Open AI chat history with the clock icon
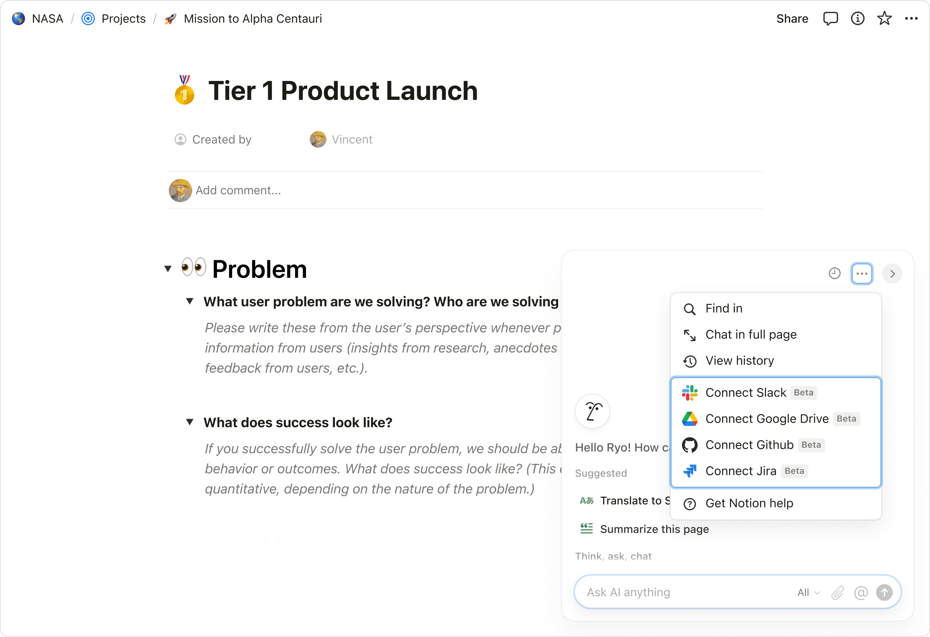 click(834, 274)
